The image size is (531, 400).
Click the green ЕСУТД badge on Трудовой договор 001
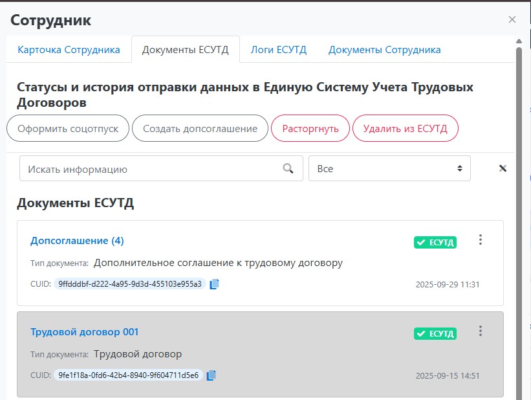pos(435,334)
